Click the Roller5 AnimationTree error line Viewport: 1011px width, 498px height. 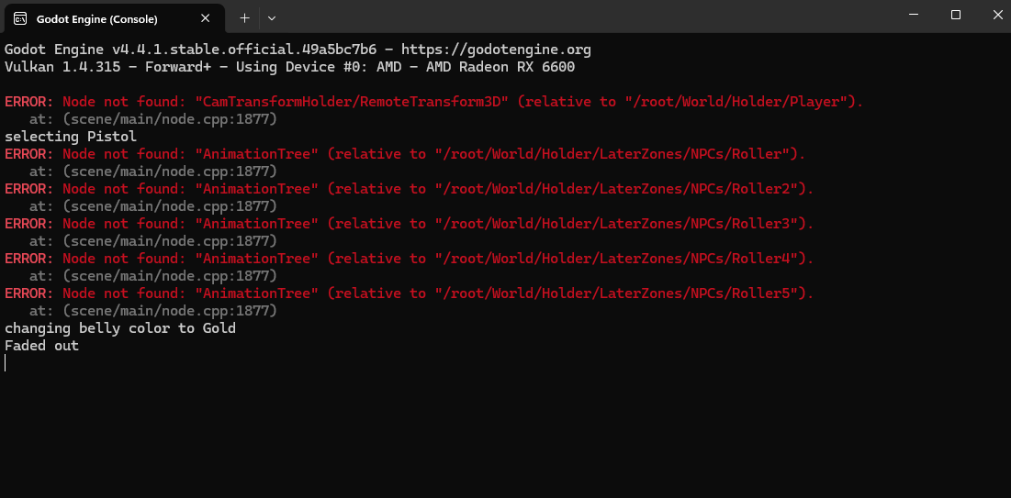click(x=410, y=293)
